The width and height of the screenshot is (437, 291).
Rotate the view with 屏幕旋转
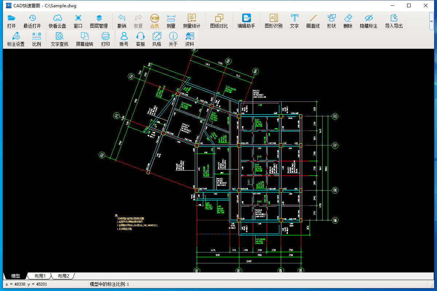[x=84, y=39]
